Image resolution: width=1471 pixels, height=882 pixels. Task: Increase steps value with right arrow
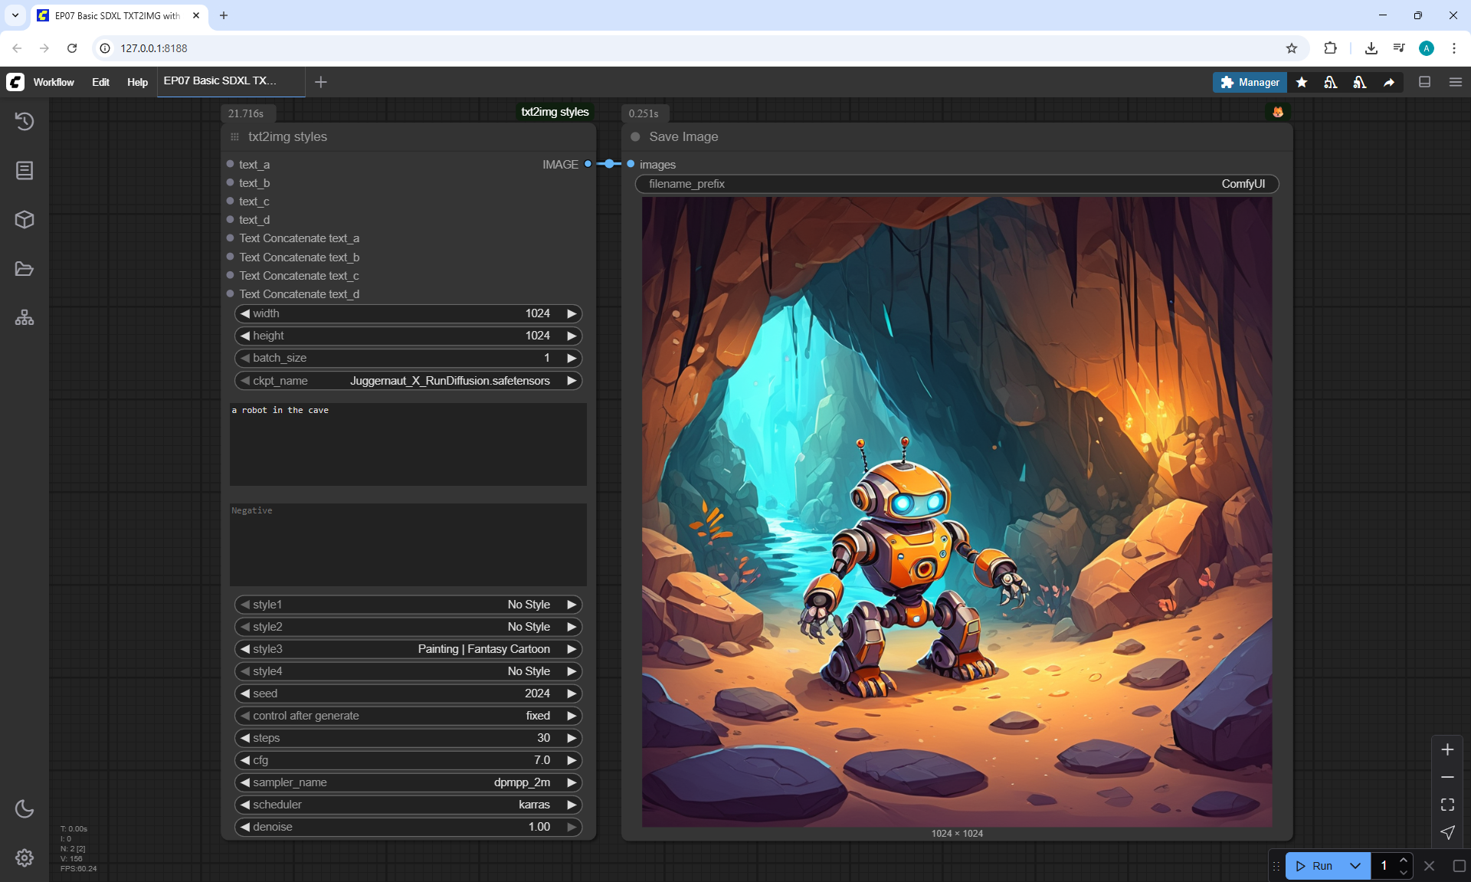(572, 738)
